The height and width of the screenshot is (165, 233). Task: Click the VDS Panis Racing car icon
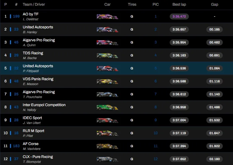click(107, 81)
